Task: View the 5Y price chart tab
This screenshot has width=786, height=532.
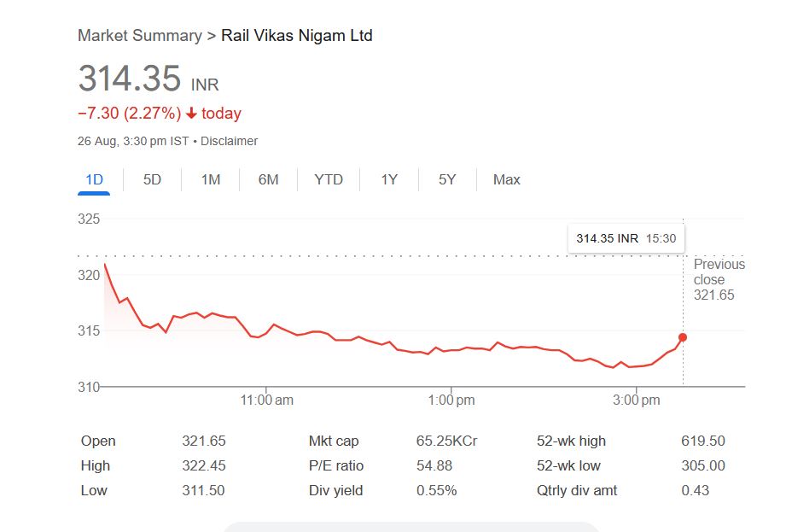Action: click(x=447, y=179)
